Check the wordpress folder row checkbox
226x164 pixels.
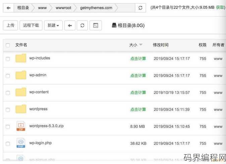8,110
